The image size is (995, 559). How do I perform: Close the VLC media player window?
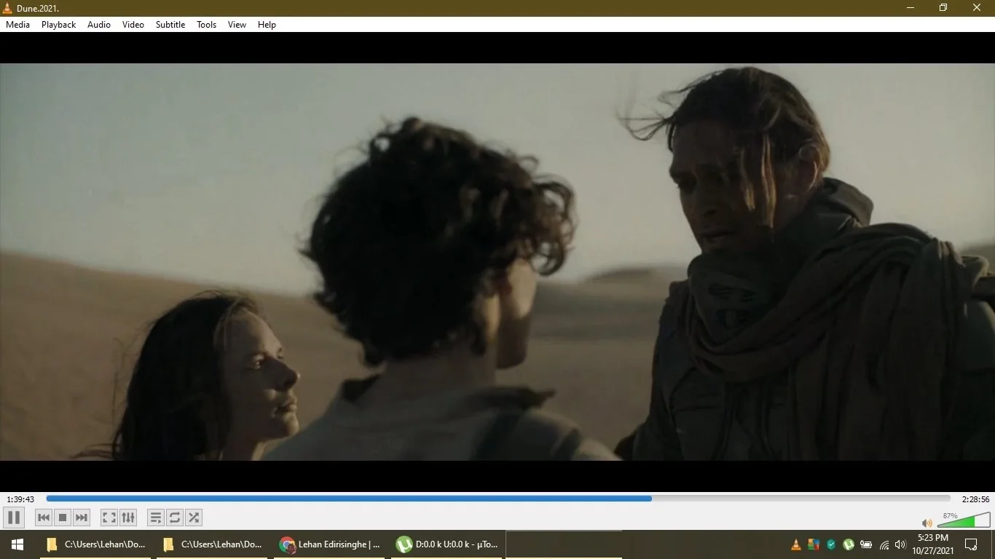(x=978, y=8)
